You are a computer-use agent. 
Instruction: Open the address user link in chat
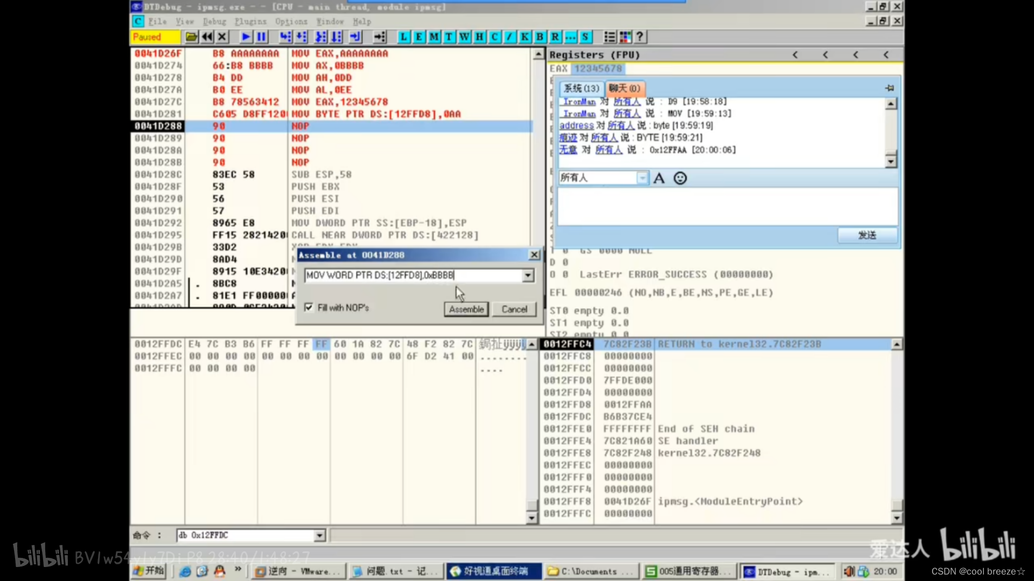pos(576,125)
